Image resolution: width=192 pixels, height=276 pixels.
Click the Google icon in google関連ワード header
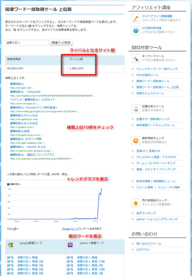click(11, 245)
